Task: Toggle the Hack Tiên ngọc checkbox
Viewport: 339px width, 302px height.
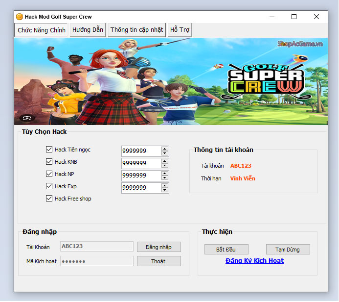Action: tap(49, 149)
